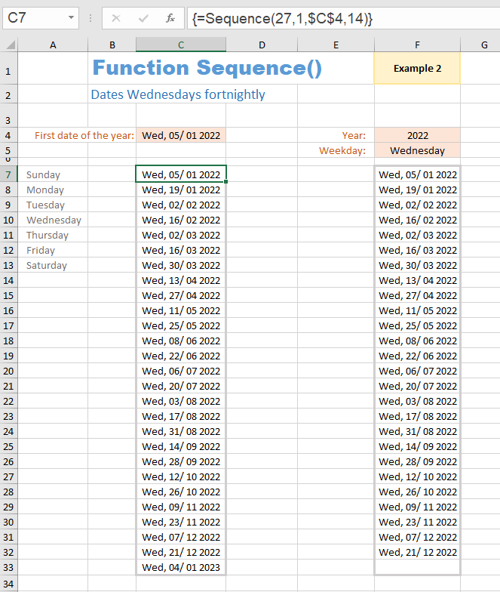Viewport: 500px width, 592px height.
Task: Open the Insert Function fx dialog
Action: tap(170, 18)
